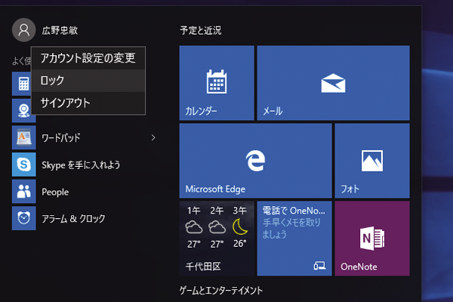
Task: Click the アラーム & クロック label
Action: (x=73, y=218)
